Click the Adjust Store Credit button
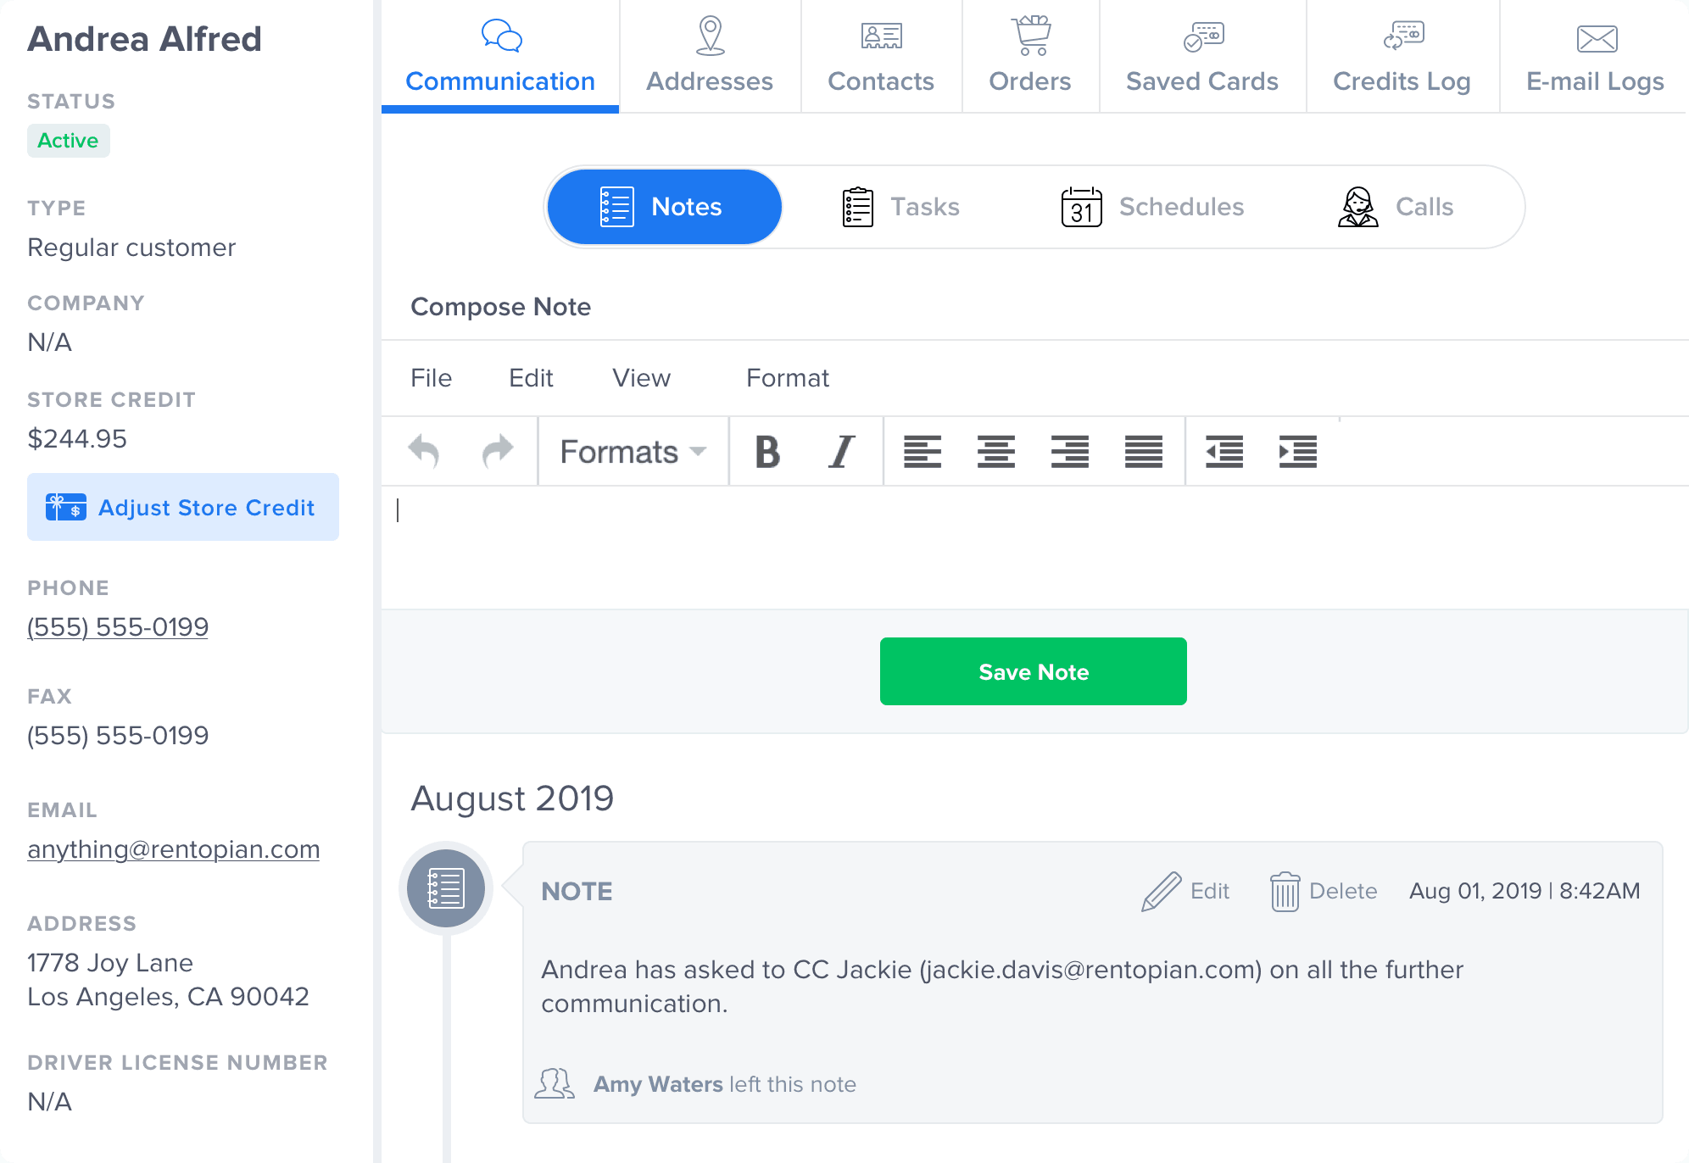 (x=183, y=507)
